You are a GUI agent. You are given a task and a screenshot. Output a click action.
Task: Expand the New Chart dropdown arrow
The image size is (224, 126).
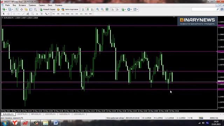[x=6, y=9]
